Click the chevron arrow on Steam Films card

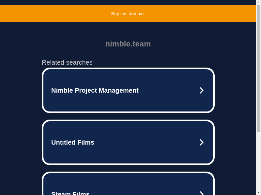click(x=201, y=193)
